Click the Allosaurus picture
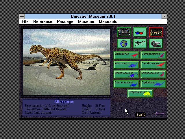 [x=66, y=62]
